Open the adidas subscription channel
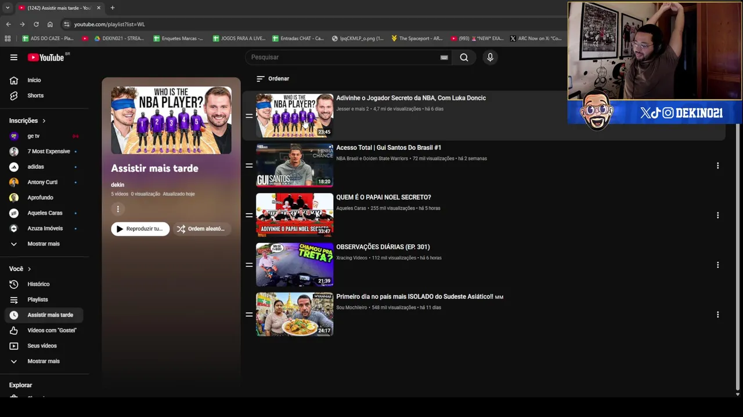 (44, 167)
